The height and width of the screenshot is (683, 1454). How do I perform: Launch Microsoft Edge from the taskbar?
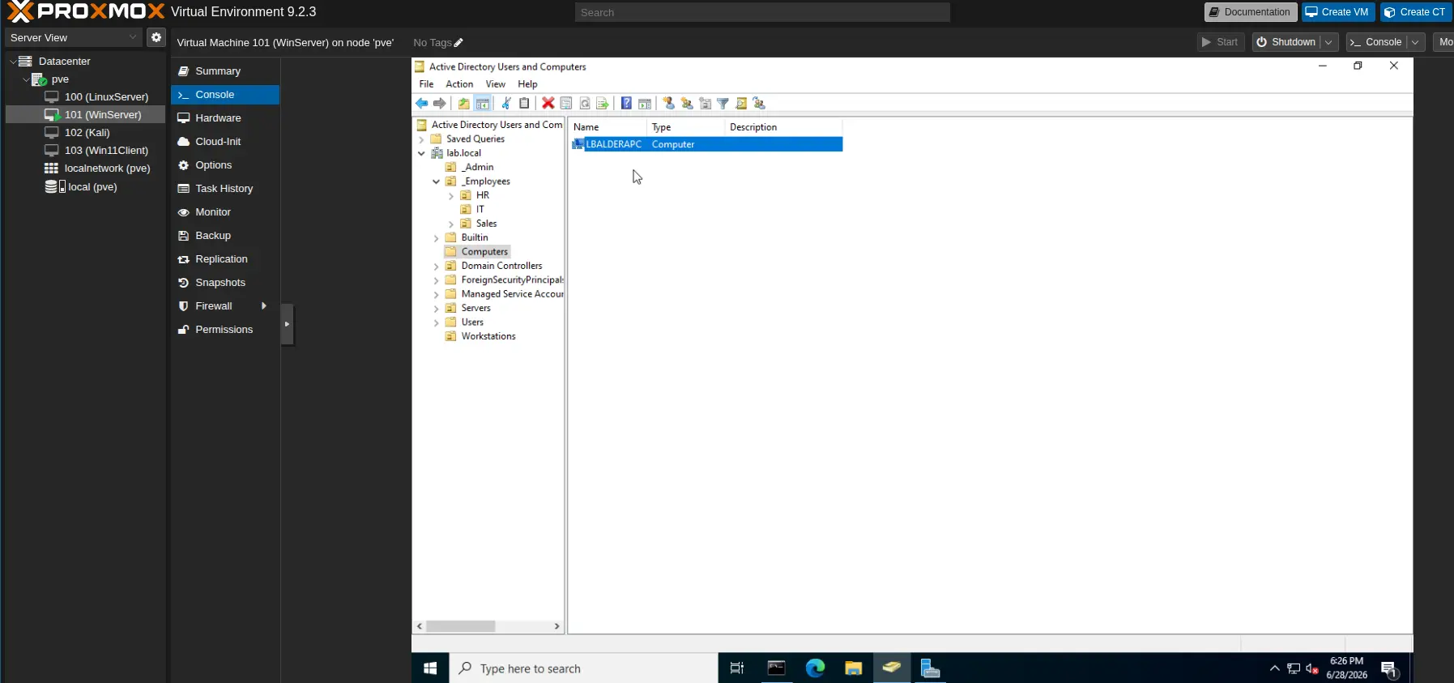point(815,668)
